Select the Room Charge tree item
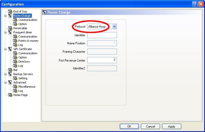 [22, 16]
